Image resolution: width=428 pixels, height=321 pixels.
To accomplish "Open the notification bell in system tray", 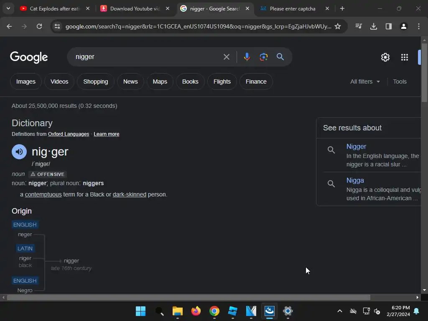I will click(x=417, y=311).
